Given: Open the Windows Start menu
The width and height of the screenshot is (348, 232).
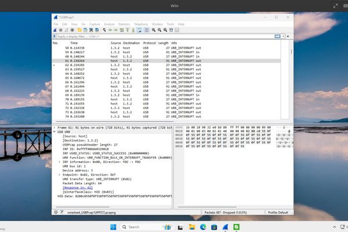Looking at the screenshot, I should (113, 227).
